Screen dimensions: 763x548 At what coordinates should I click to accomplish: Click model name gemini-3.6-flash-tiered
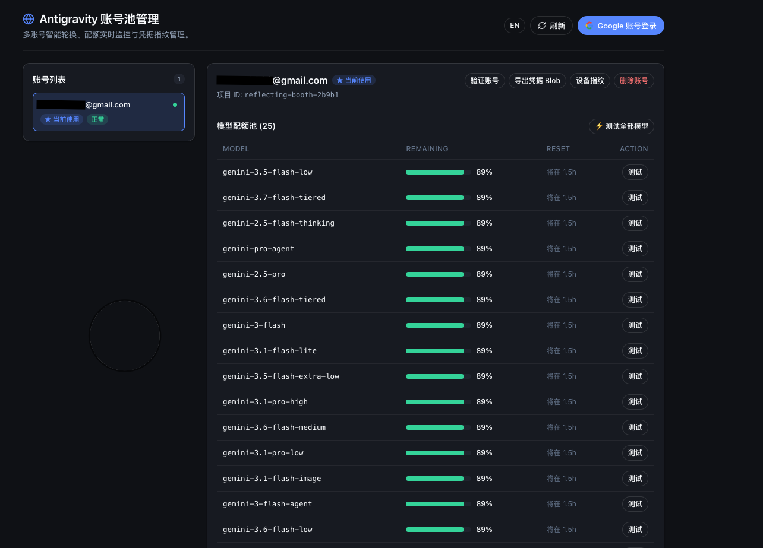(x=274, y=300)
